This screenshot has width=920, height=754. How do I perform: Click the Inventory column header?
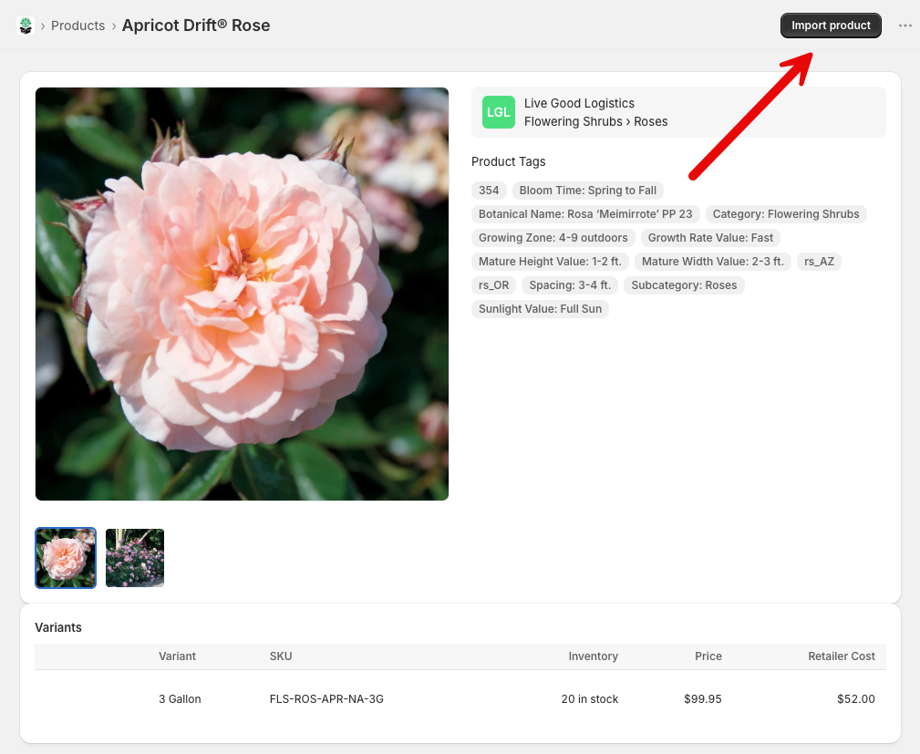(593, 656)
